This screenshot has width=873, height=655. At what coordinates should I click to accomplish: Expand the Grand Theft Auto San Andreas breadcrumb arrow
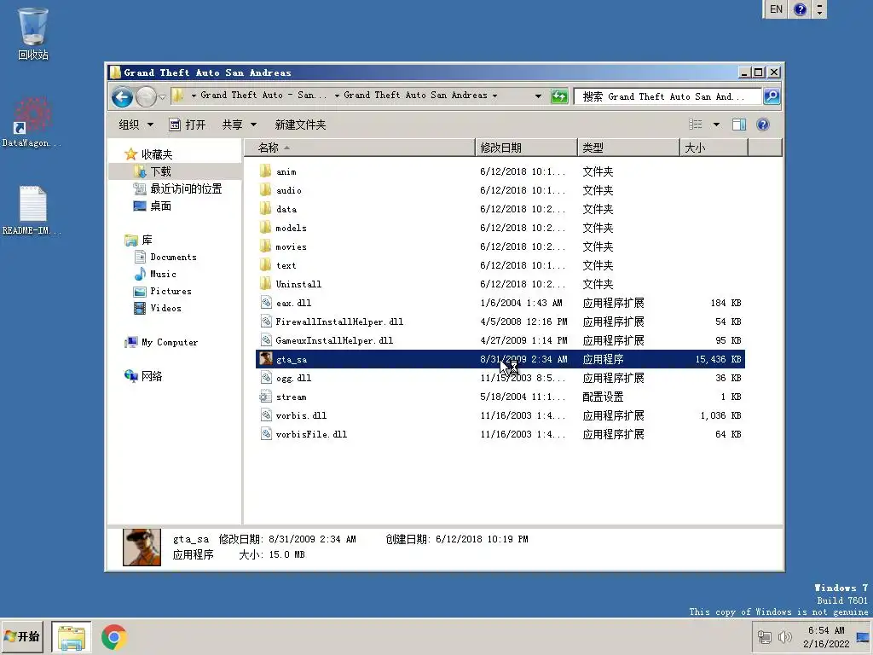[x=494, y=96]
